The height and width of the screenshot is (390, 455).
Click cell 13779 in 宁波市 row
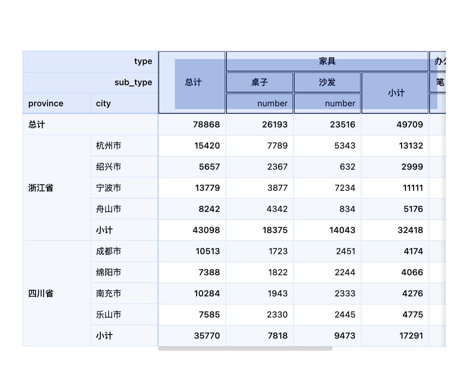click(192, 188)
